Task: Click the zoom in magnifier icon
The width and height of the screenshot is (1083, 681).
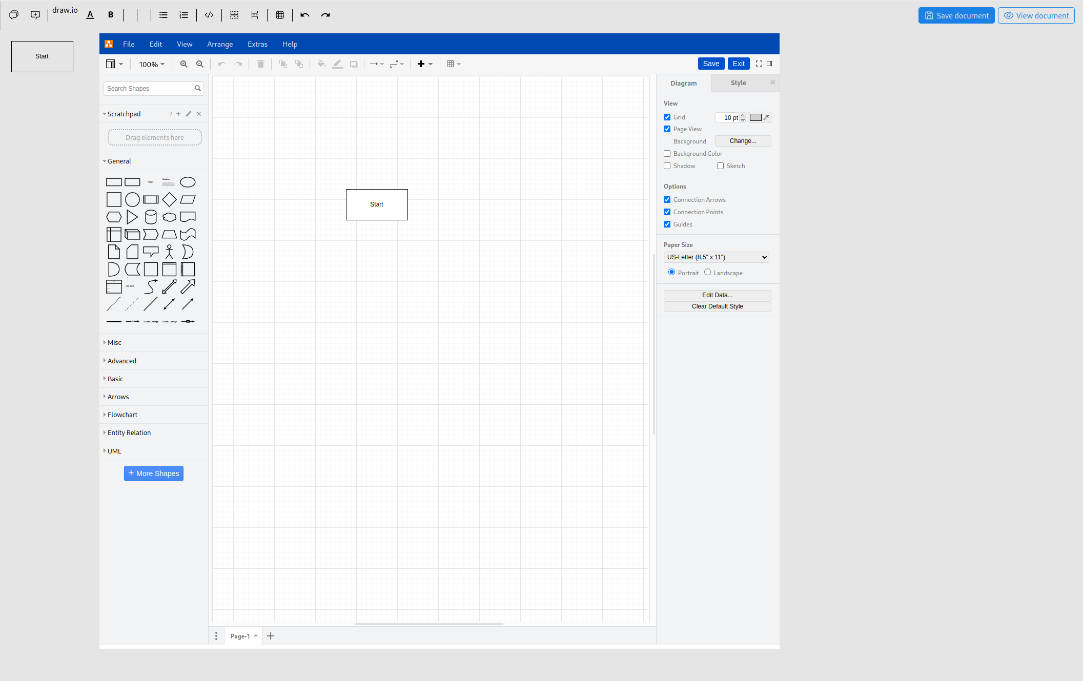Action: click(x=183, y=64)
